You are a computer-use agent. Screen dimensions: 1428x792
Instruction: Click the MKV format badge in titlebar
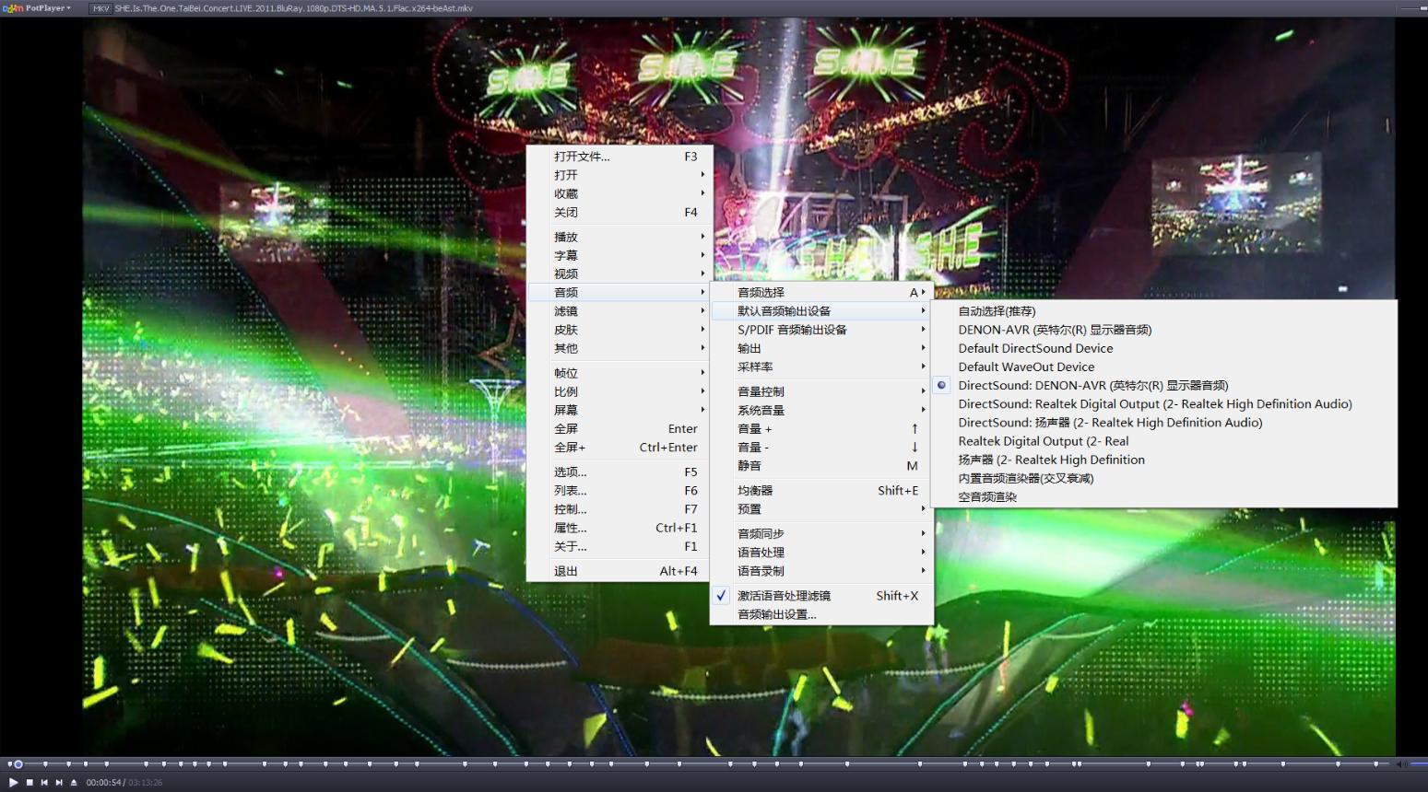tap(100, 7)
